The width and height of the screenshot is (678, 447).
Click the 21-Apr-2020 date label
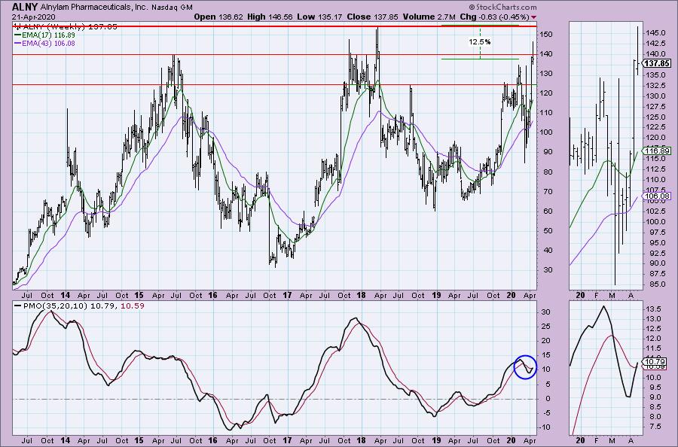tap(34, 17)
